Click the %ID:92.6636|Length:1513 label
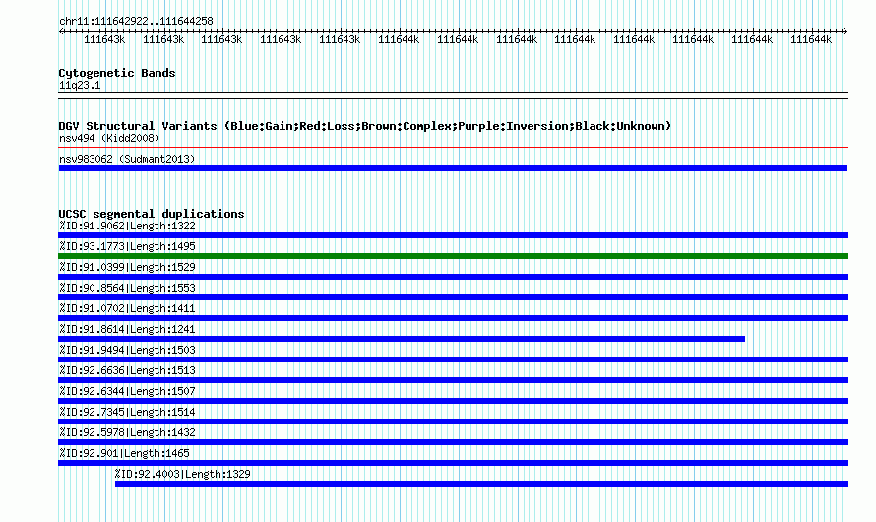 click(x=127, y=370)
